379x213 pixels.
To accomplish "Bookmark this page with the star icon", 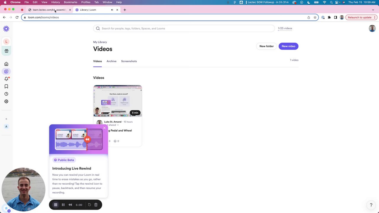I will pos(315,17).
